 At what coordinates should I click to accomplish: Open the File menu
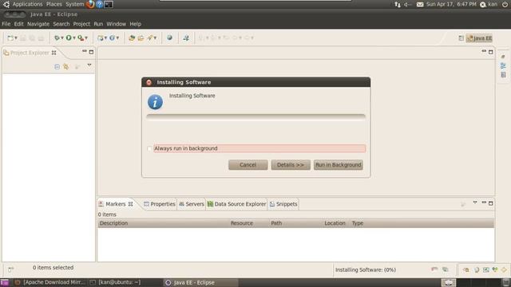(x=6, y=24)
